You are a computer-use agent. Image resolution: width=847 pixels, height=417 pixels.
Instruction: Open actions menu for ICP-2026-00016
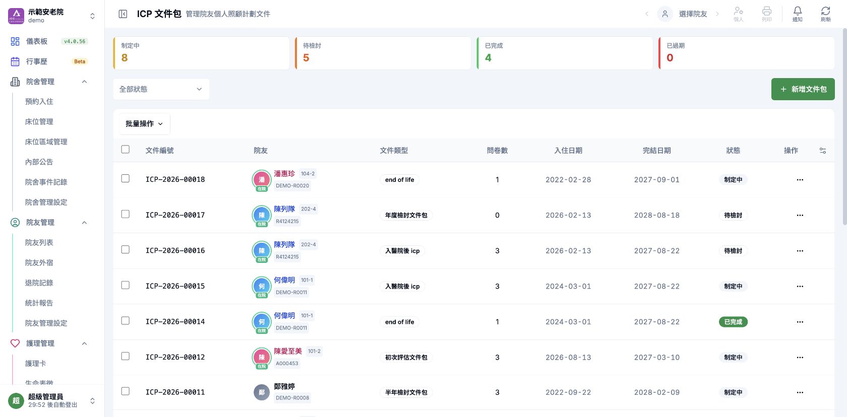coord(800,251)
